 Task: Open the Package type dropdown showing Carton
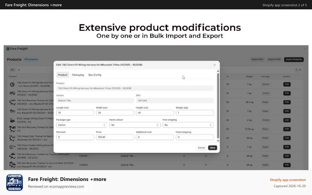(x=82, y=125)
